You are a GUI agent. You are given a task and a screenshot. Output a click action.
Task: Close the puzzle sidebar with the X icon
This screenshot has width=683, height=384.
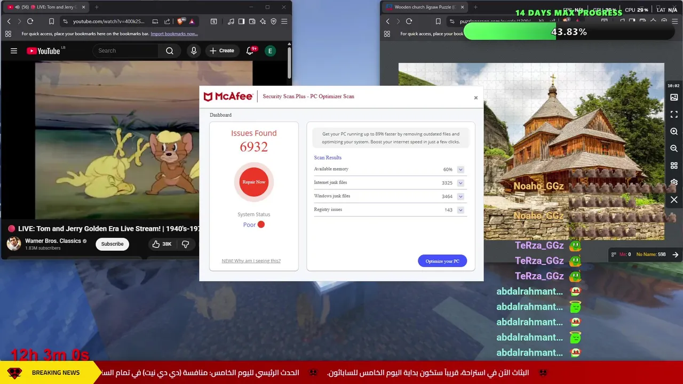674,199
